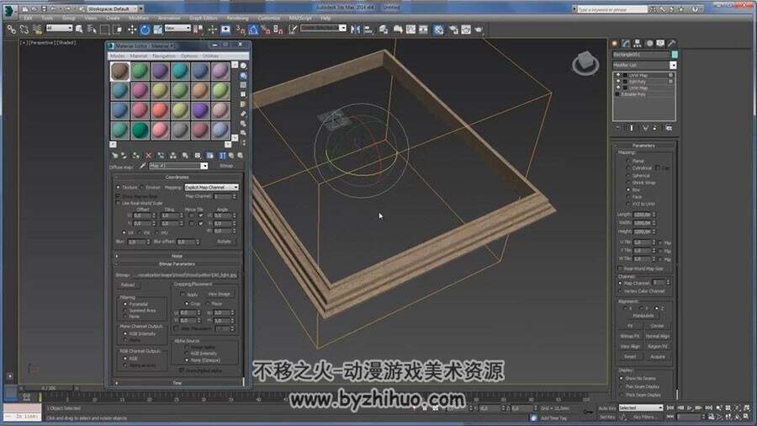757x426 pixels.
Task: Toggle the Material Editor sample type icon
Action: (243, 66)
